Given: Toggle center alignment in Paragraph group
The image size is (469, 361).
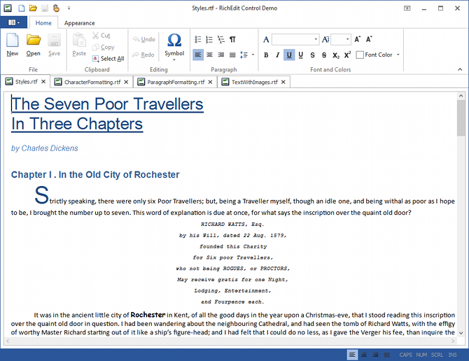Looking at the screenshot, I should 209,55.
